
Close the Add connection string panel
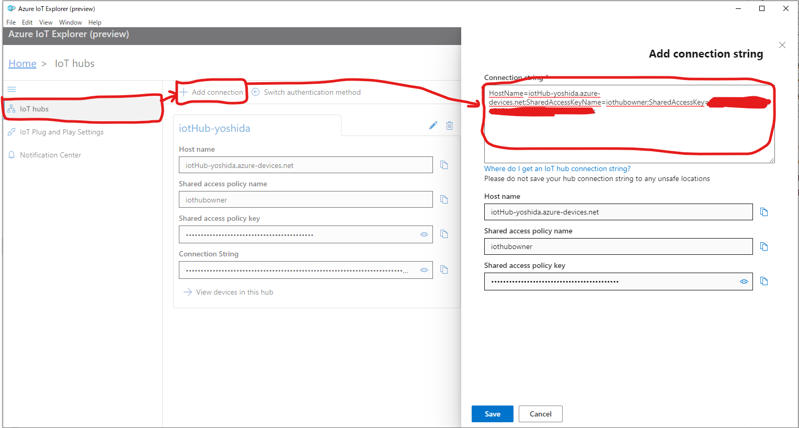coord(782,45)
